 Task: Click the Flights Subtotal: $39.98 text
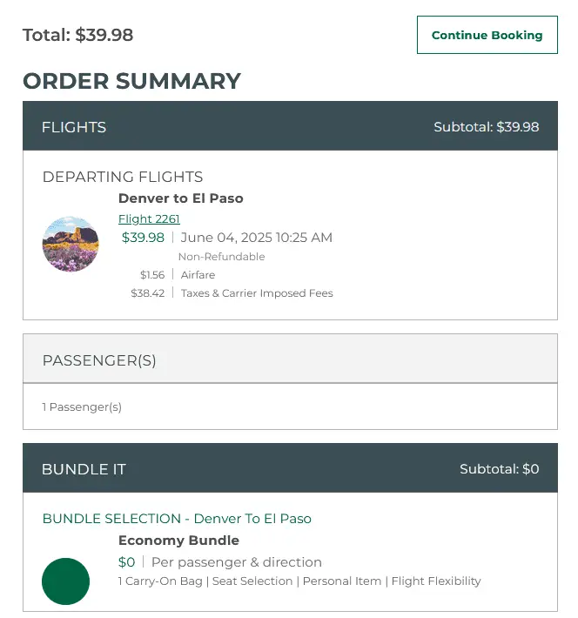coord(486,127)
